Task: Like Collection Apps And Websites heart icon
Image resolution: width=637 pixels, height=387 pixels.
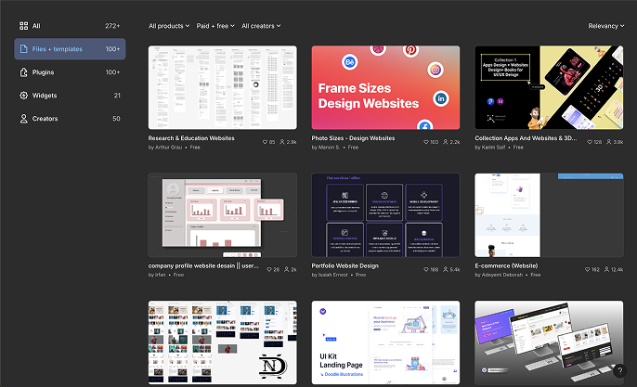Action: tap(590, 142)
